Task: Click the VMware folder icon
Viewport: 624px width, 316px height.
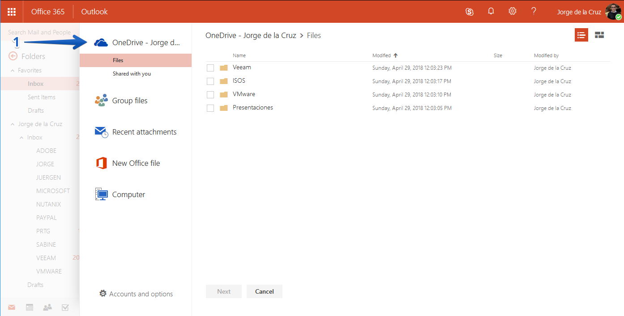Action: tap(224, 95)
